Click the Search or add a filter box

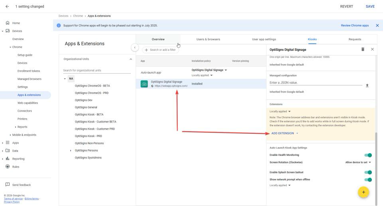click(160, 50)
